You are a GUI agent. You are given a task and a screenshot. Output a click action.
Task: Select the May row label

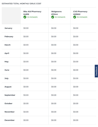7,62
